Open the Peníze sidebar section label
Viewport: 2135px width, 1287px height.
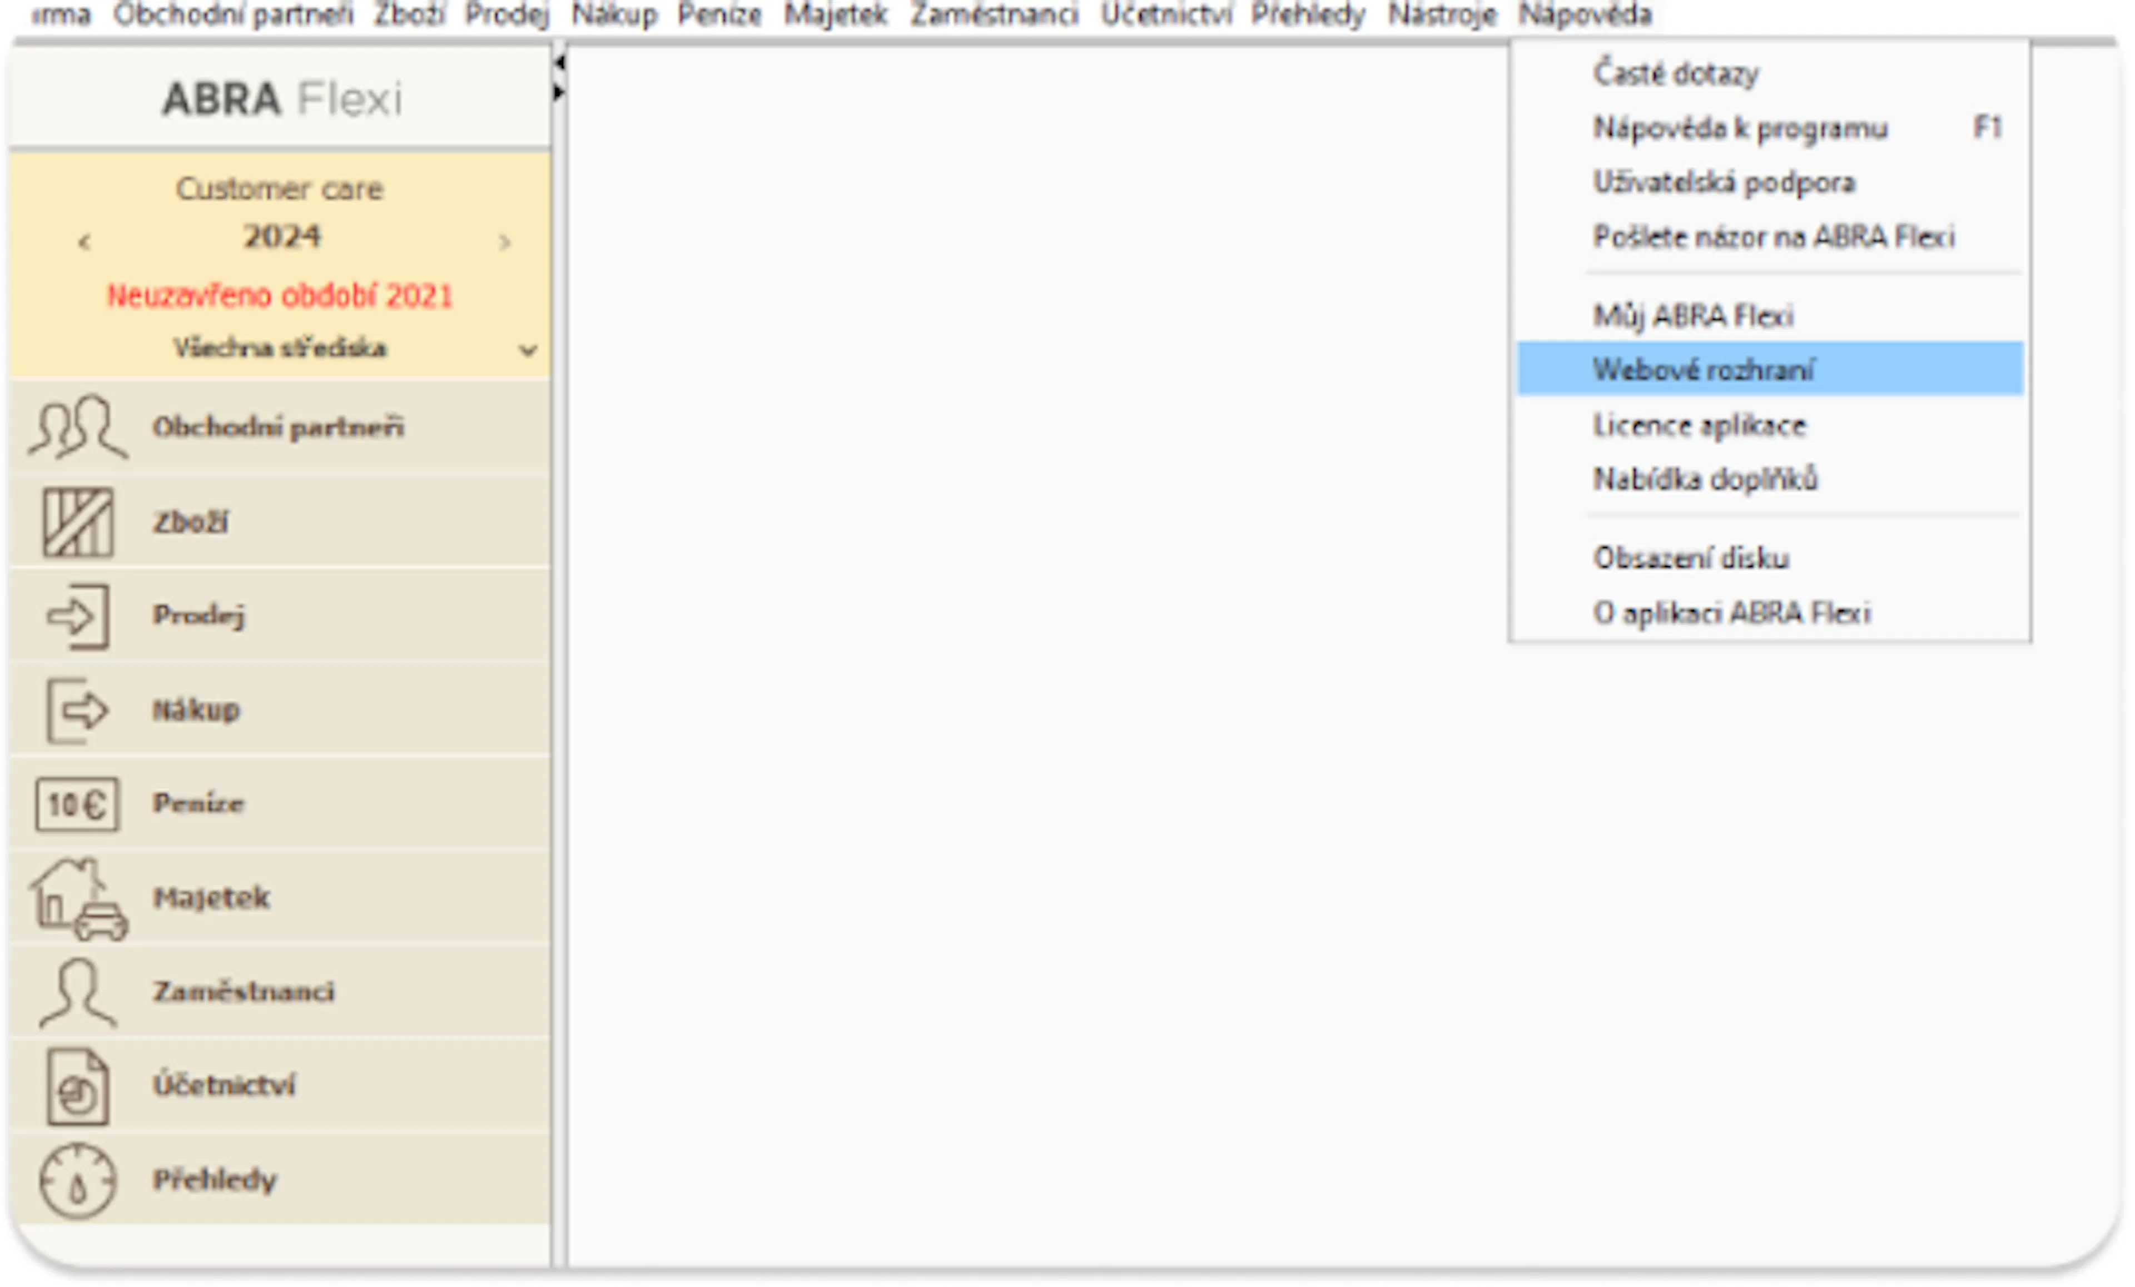[198, 803]
